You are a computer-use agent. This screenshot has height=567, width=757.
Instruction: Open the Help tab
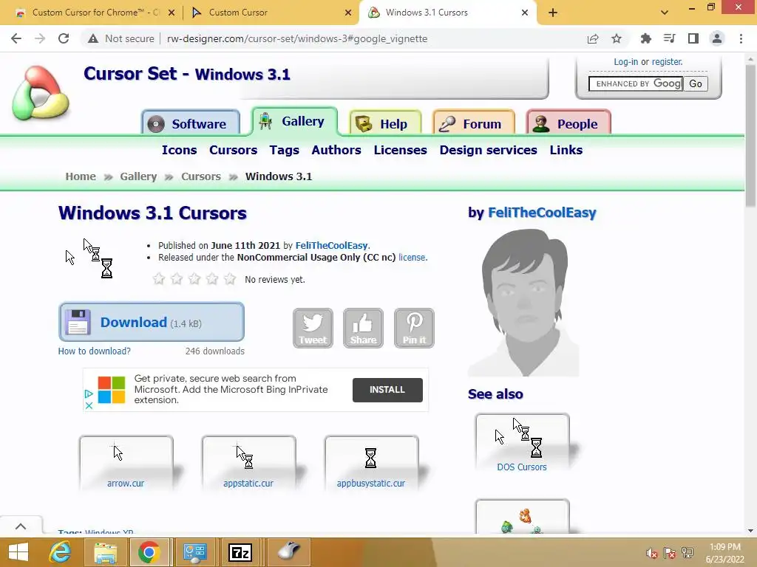[x=384, y=124]
